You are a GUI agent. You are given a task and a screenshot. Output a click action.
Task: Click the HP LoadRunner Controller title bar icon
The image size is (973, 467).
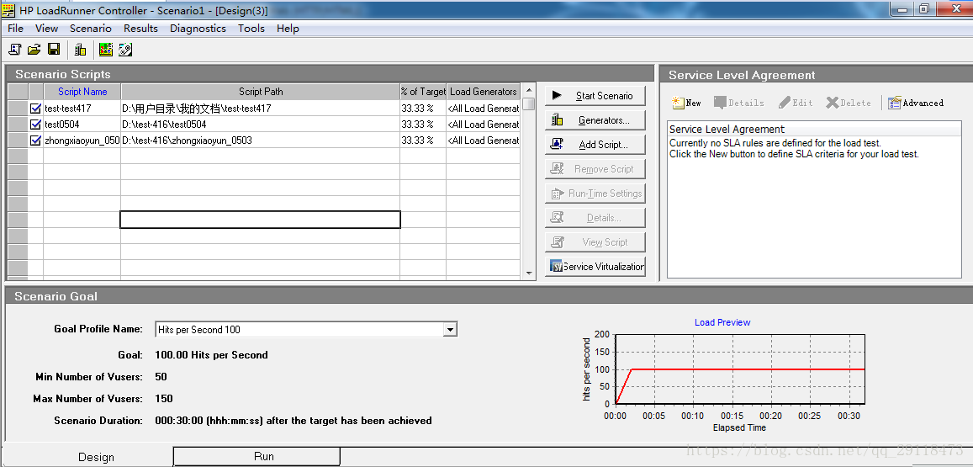[x=8, y=10]
